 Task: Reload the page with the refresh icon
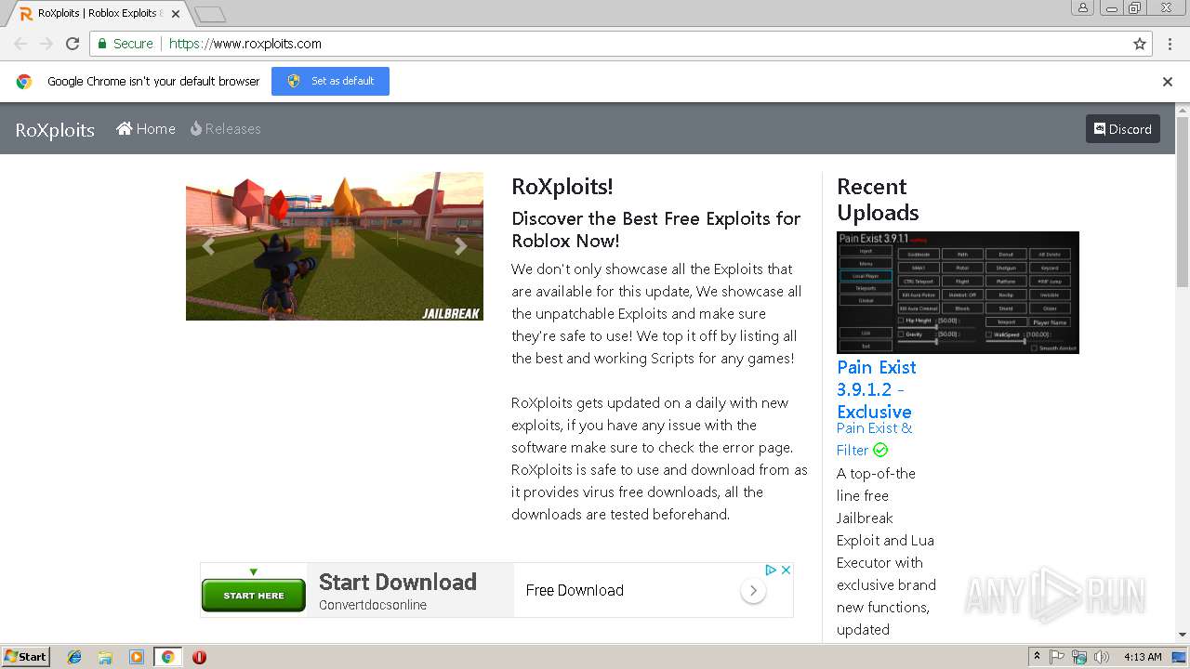pos(73,44)
